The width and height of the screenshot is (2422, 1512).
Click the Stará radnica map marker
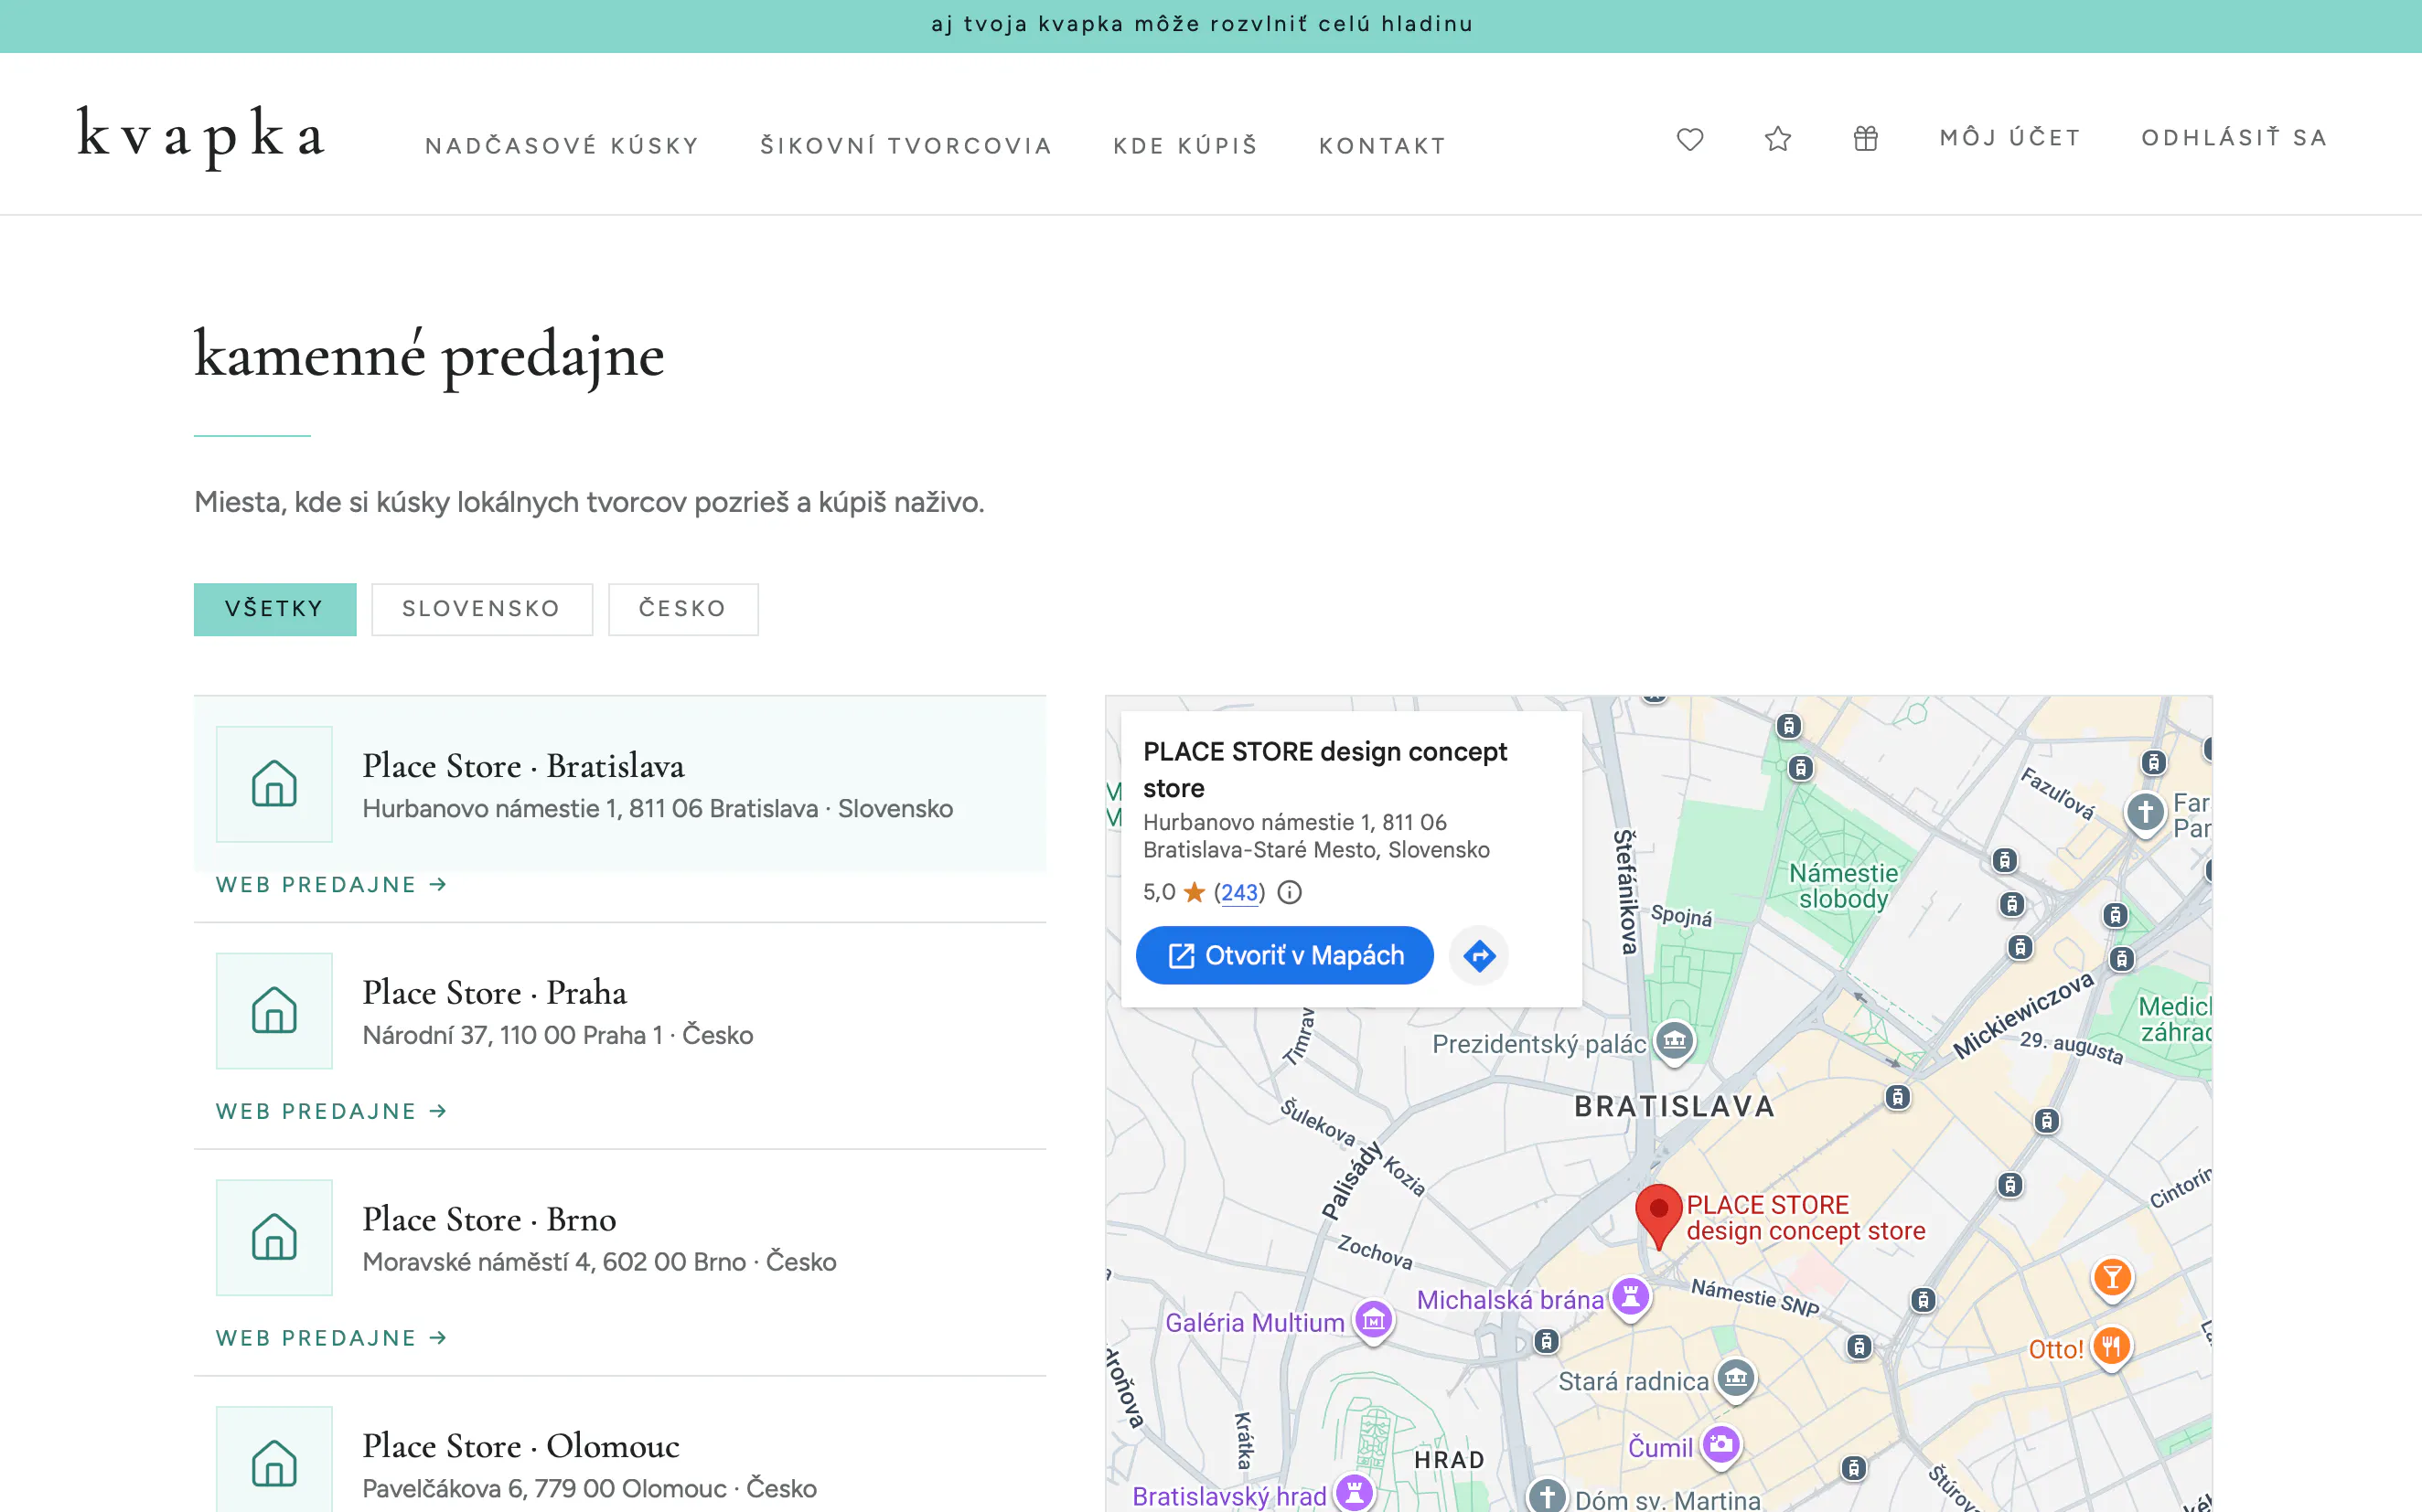(x=1736, y=1380)
